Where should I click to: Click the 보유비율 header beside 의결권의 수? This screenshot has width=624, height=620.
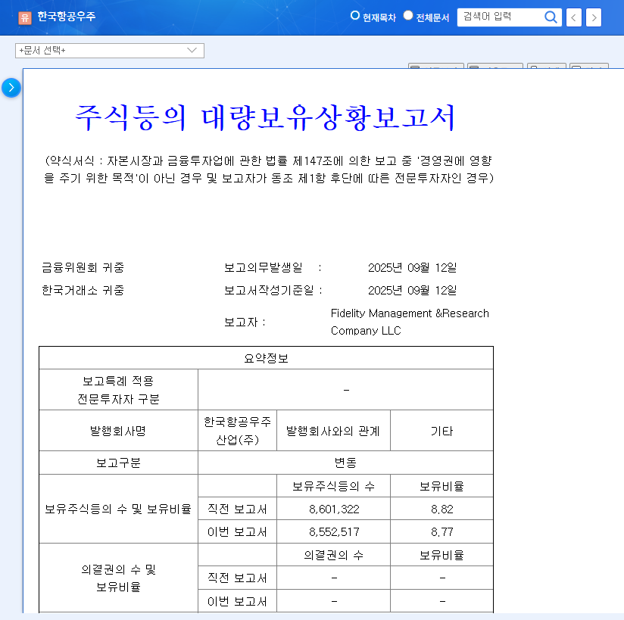[x=441, y=555]
